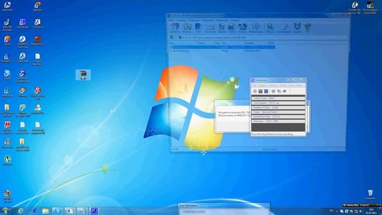The image size is (382, 215).
Task: Open the File menu in CamStudio
Action: [254, 85]
